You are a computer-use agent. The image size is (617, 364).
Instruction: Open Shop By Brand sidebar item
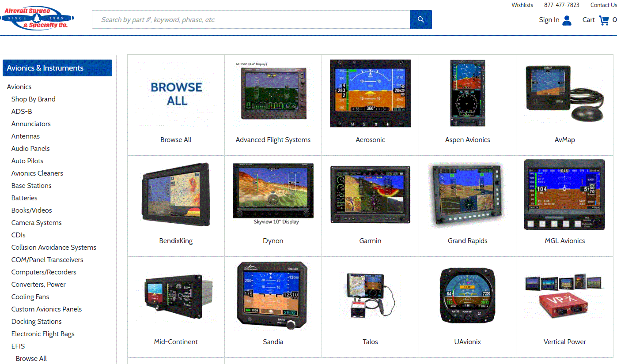pos(34,99)
